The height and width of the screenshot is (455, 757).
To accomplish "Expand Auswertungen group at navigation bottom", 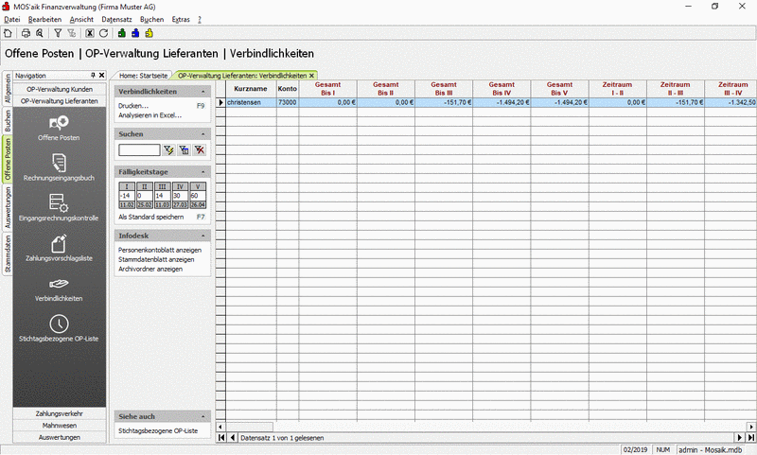I will click(60, 438).
